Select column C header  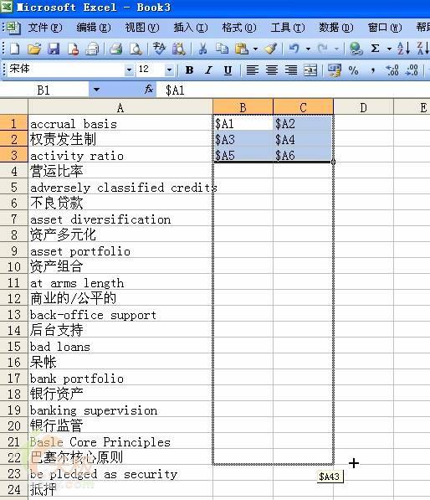pyautogui.click(x=303, y=107)
